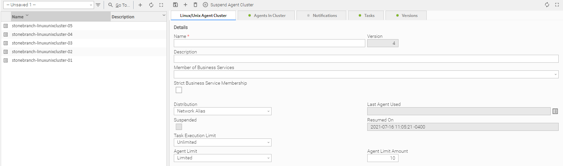Refresh the agent cluster list
563x166 pixels.
151,5
